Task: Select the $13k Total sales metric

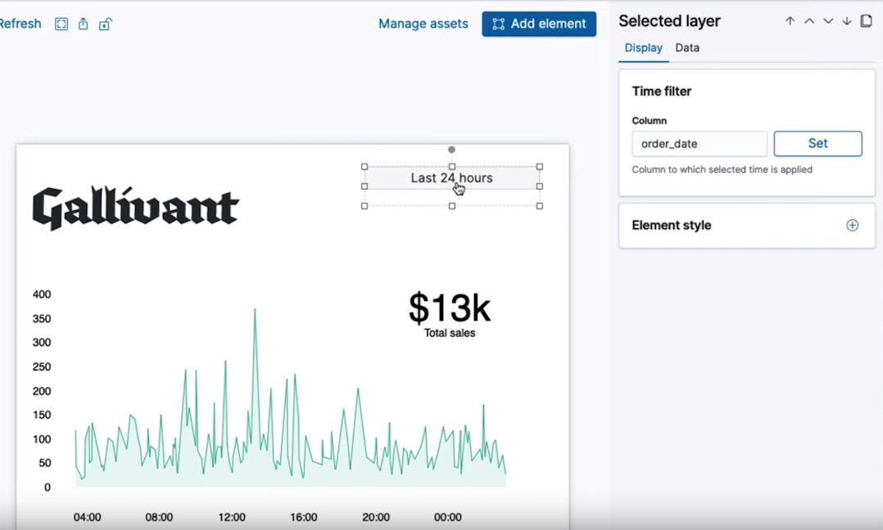Action: point(450,314)
